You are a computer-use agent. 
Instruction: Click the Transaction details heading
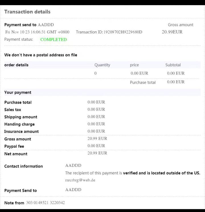[x=27, y=12]
